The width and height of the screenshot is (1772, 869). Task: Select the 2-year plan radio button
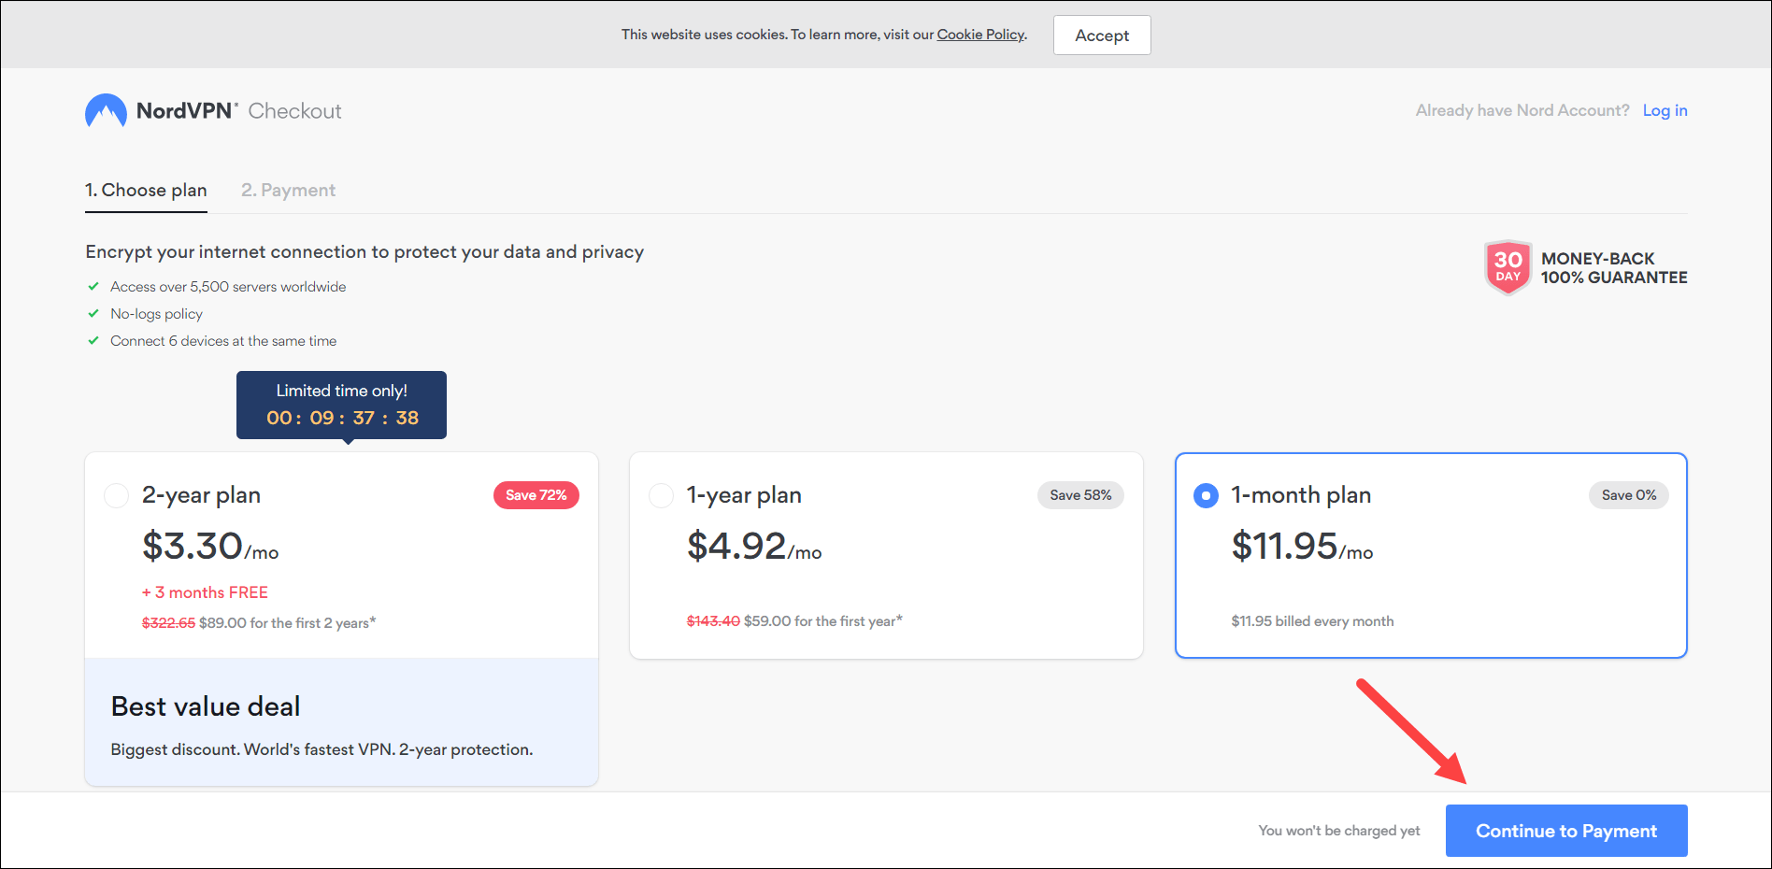[117, 495]
